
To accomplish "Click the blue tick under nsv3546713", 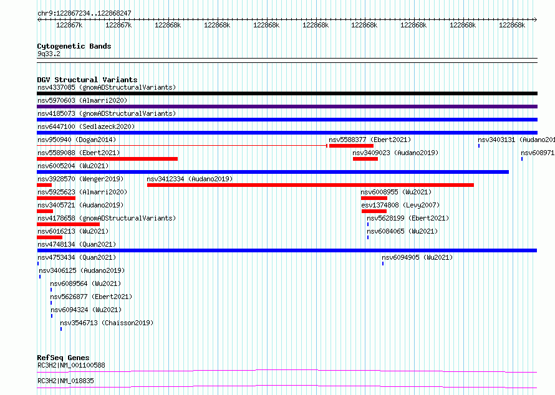I will (61, 329).
